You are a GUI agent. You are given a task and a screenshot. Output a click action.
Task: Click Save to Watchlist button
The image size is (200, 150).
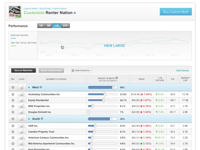(23, 70)
